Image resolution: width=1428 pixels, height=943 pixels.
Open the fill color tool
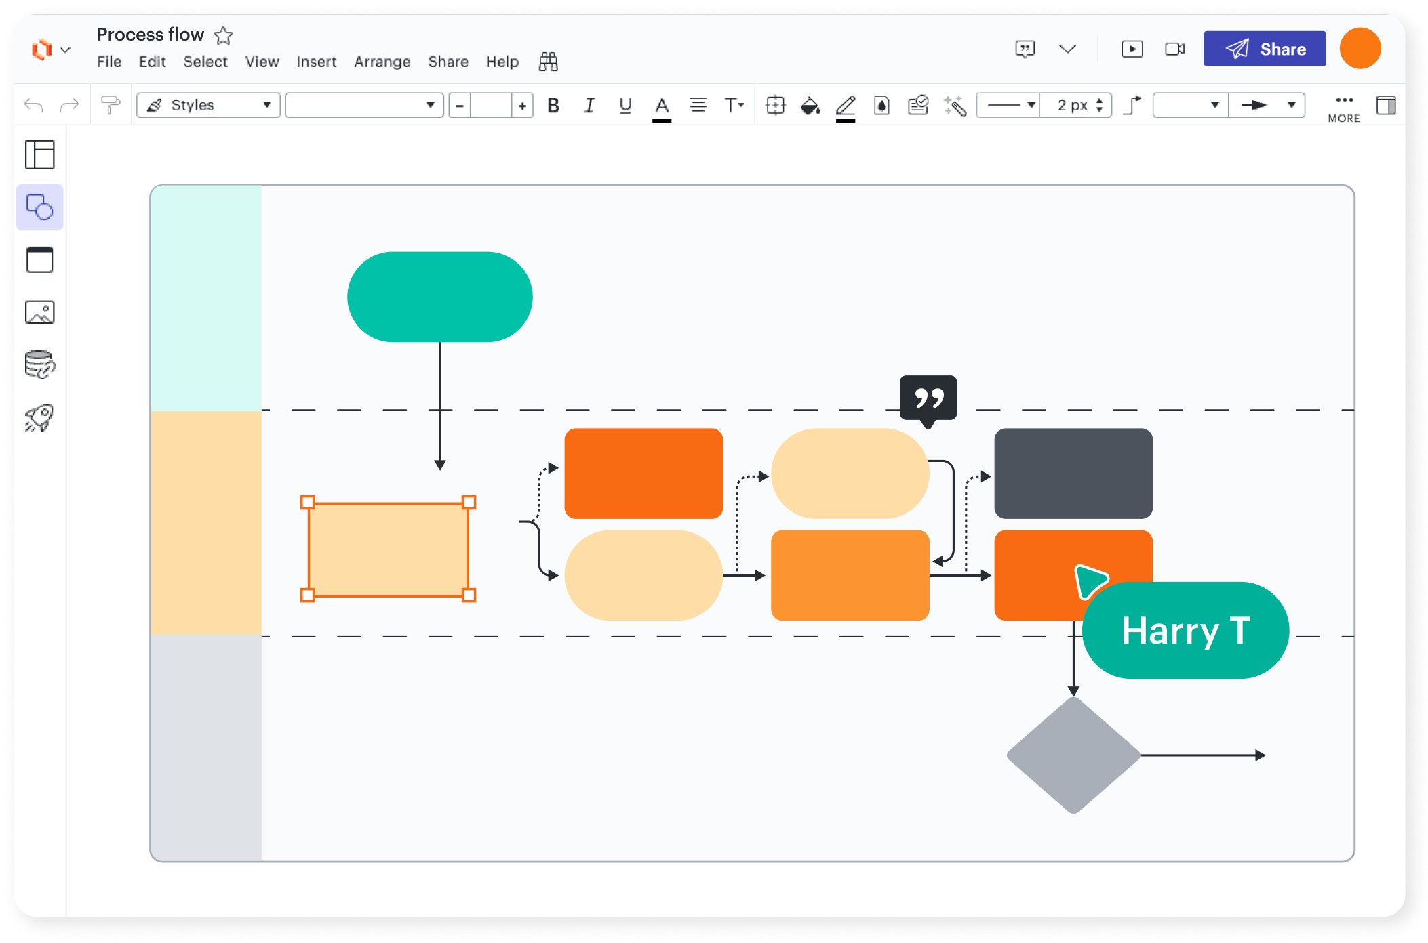pyautogui.click(x=810, y=105)
